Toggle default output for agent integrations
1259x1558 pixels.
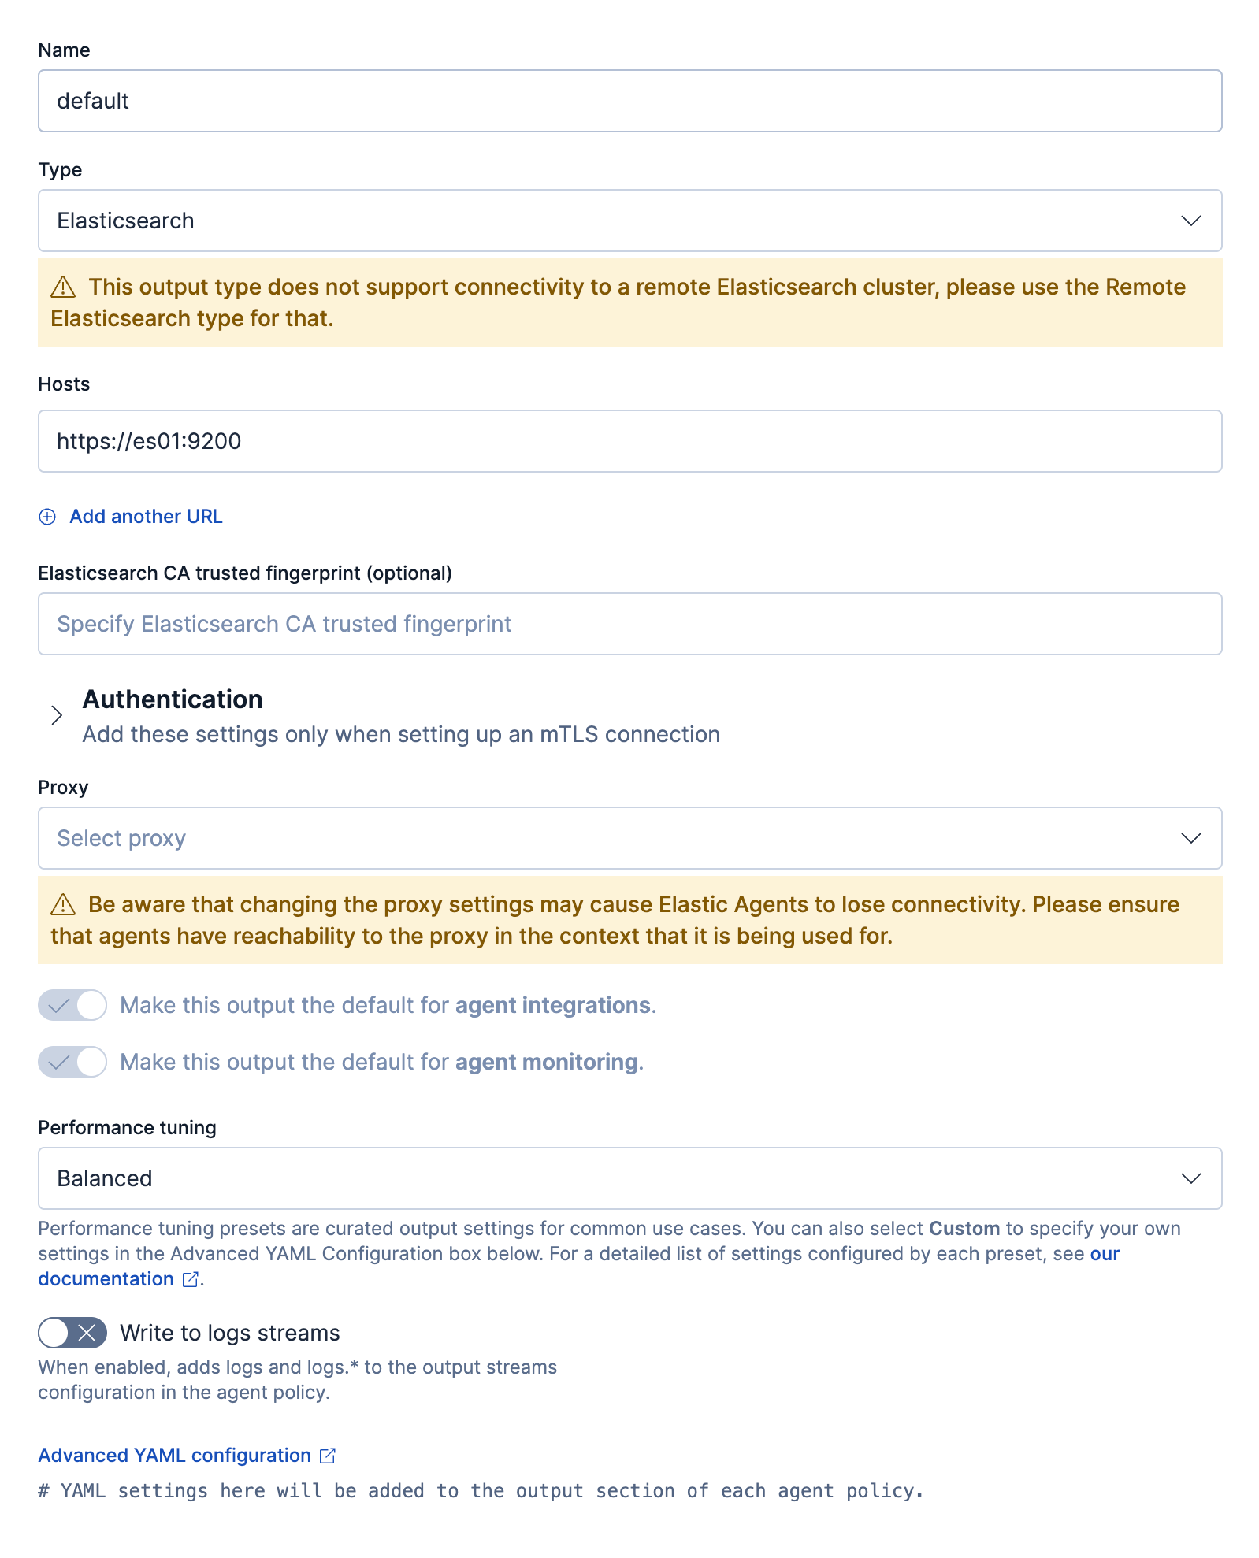coord(72,1006)
